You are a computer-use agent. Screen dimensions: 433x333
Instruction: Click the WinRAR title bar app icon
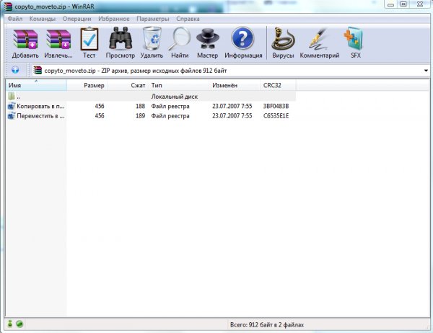8,6
